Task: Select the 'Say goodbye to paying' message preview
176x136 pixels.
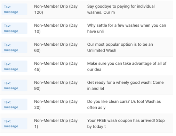Action: tap(121, 9)
